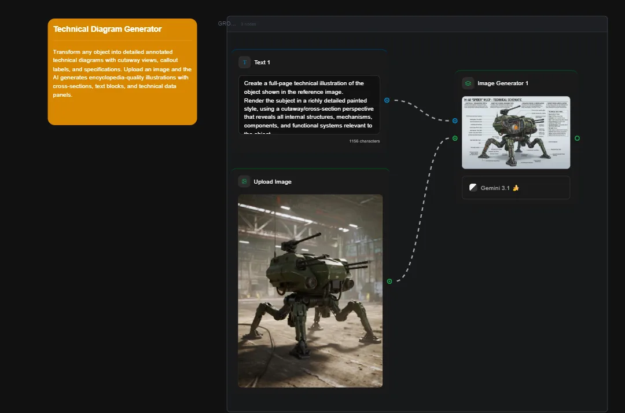Click the blue "T" icon on Text 1 node

(x=244, y=62)
